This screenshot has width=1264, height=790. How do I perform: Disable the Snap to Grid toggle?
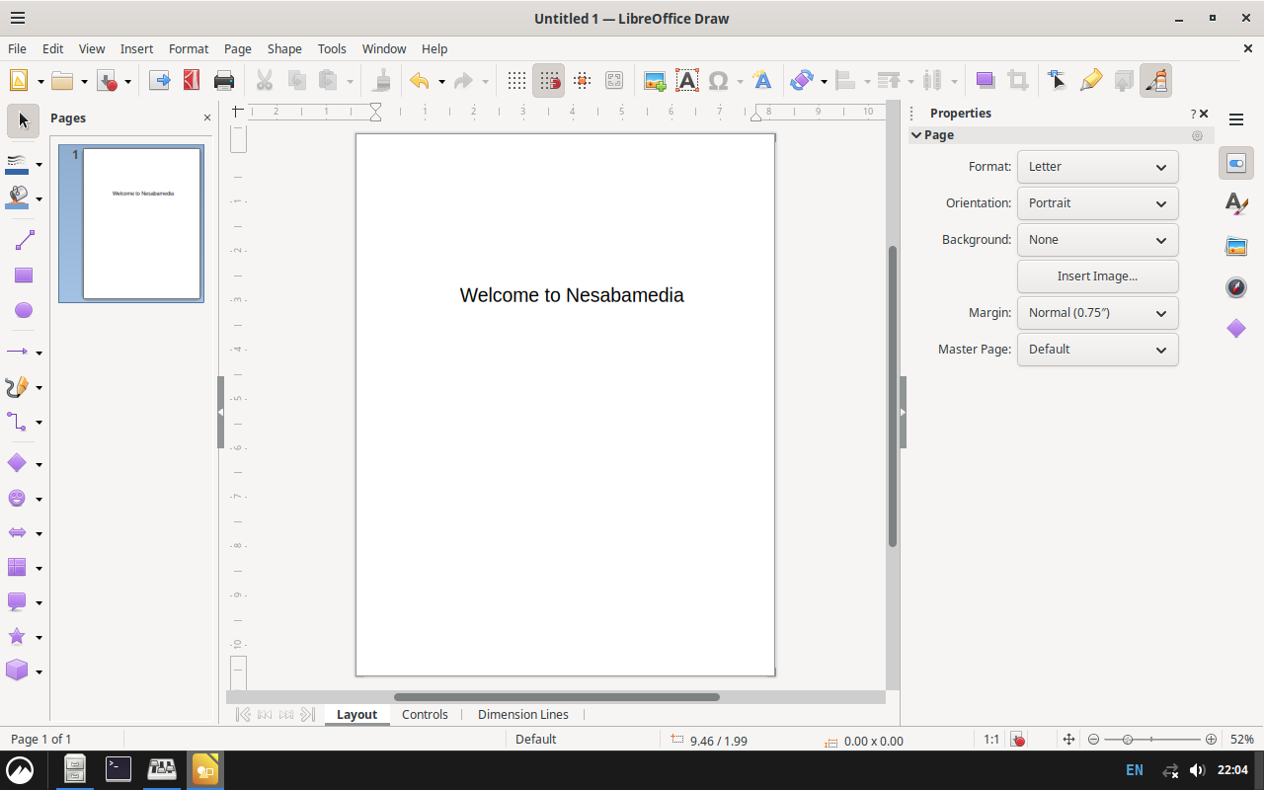[549, 81]
